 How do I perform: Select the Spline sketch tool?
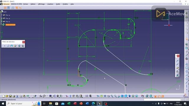(x=187, y=75)
